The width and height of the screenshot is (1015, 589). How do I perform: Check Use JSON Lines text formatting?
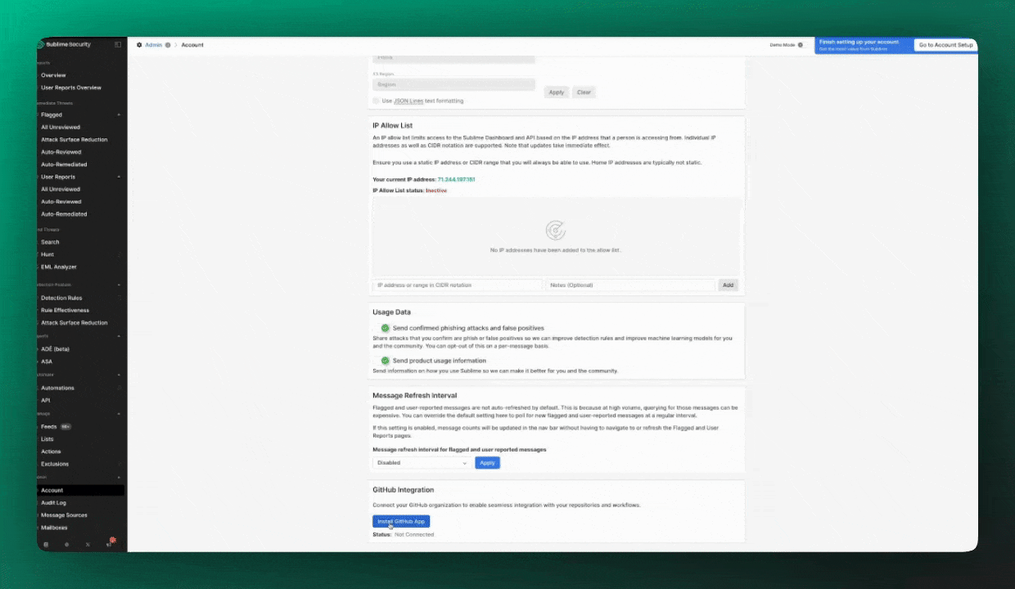pos(377,101)
